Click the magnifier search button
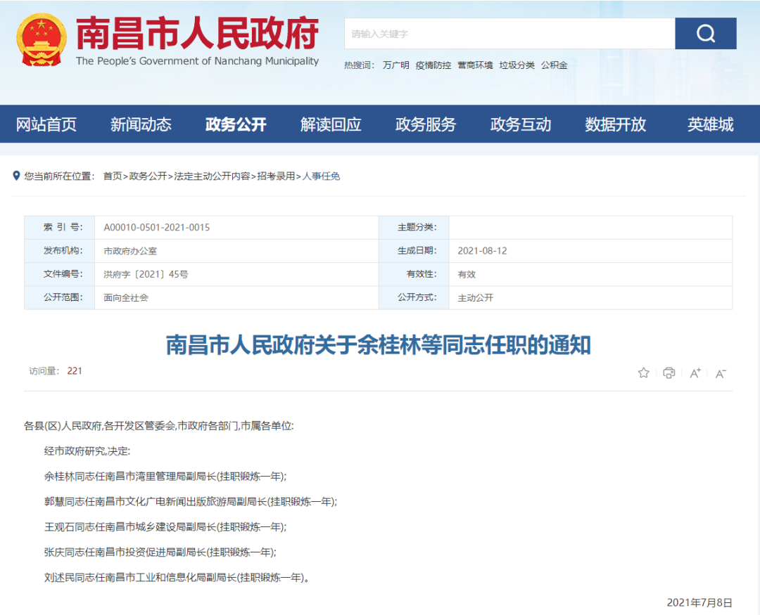 click(x=705, y=34)
